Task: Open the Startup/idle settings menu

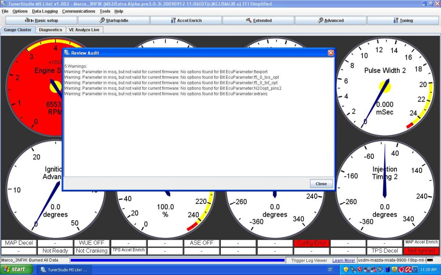Action: click(114, 21)
